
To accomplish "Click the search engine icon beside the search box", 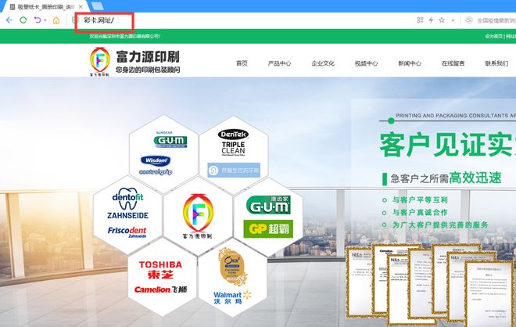I will click(x=469, y=20).
